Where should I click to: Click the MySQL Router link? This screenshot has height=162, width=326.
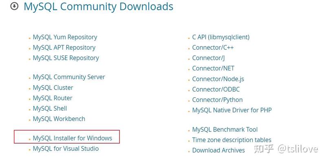point(53,98)
